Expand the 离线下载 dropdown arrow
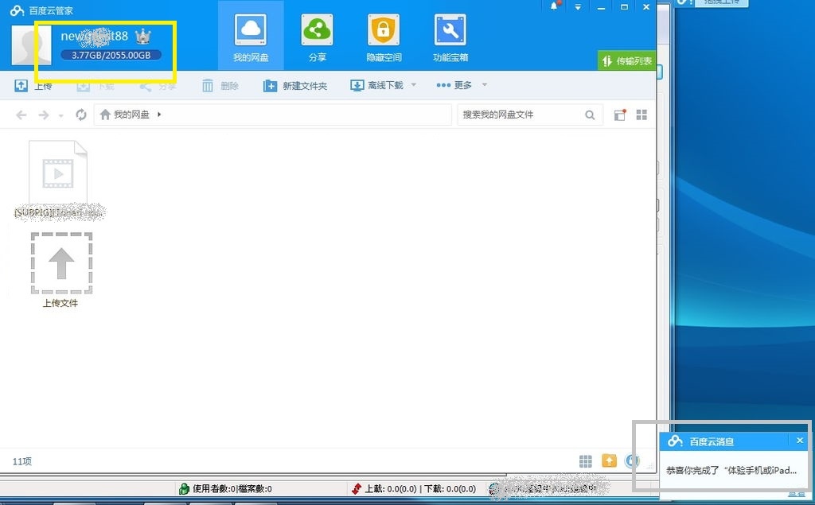Image resolution: width=815 pixels, height=505 pixels. tap(414, 84)
